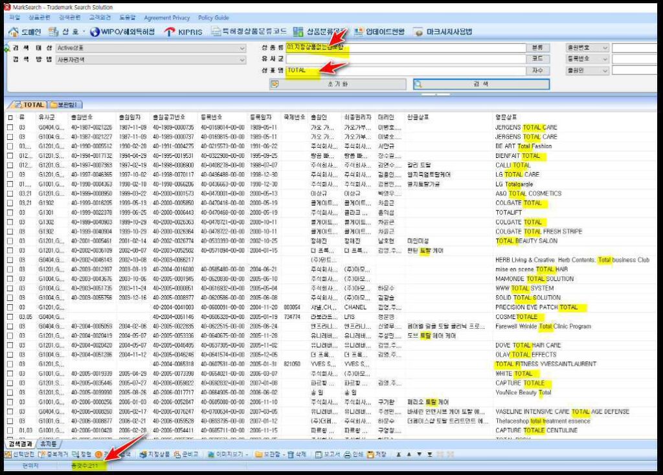This screenshot has width=663, height=475.
Task: Click the 초기화 reset button
Action: pos(337,84)
